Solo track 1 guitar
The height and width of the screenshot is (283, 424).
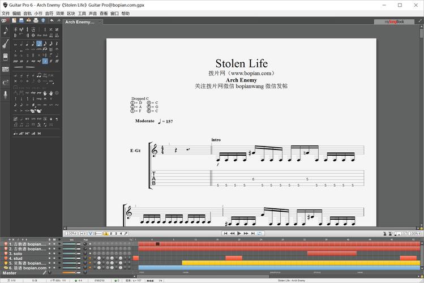(49, 244)
